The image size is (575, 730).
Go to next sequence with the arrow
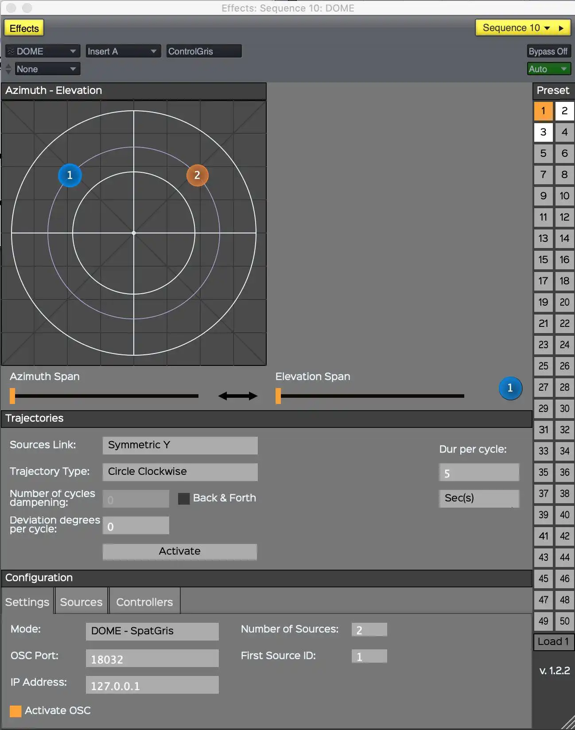click(x=561, y=28)
